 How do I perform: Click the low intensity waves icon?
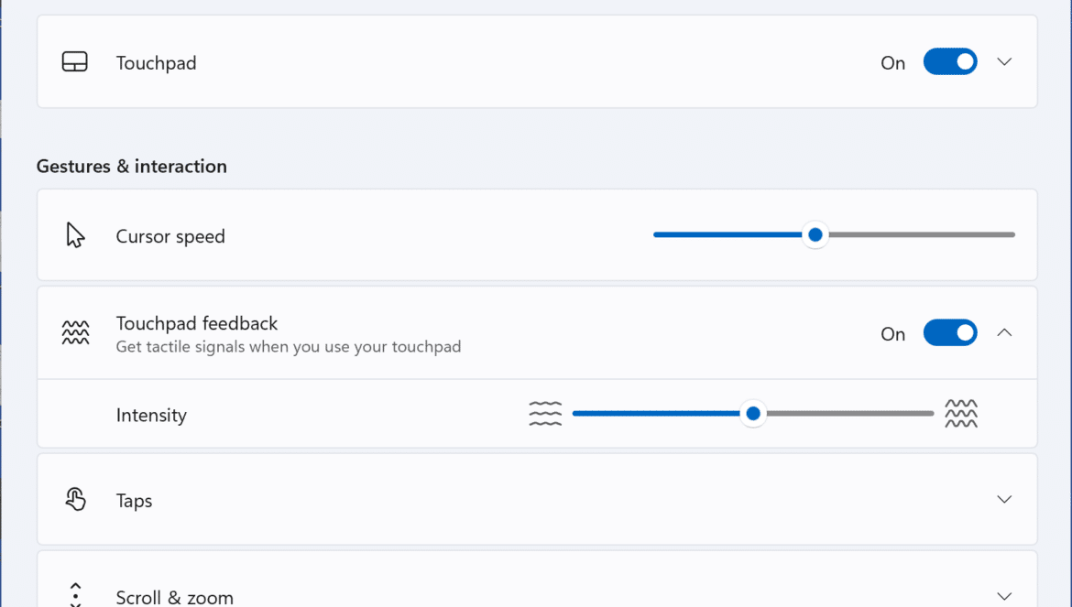545,414
